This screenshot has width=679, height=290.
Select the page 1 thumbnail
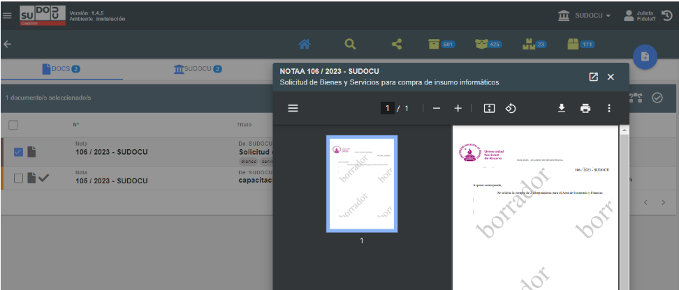pos(361,184)
